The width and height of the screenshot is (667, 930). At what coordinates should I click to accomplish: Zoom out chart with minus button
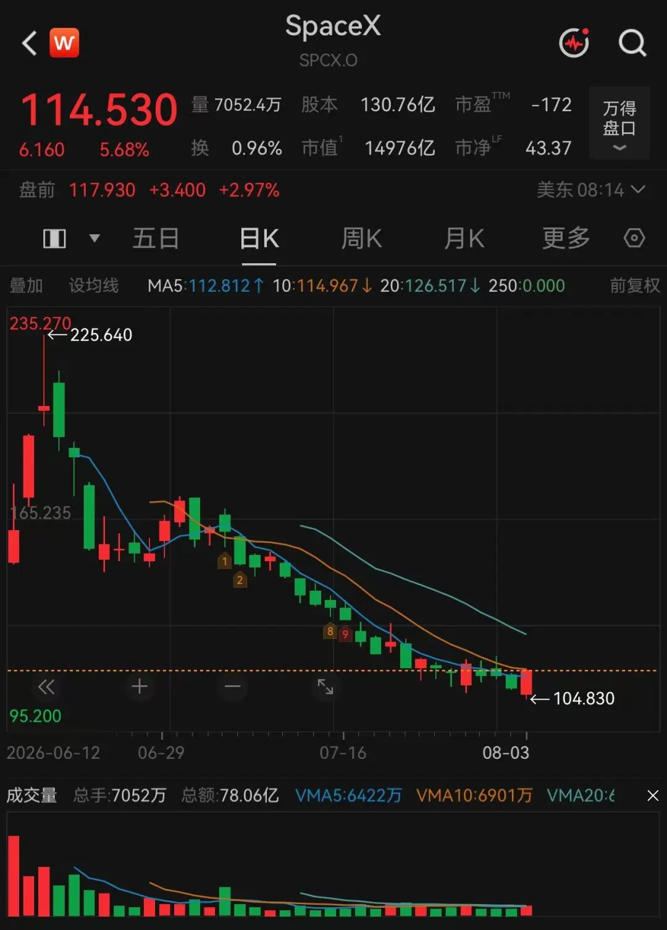pyautogui.click(x=233, y=687)
